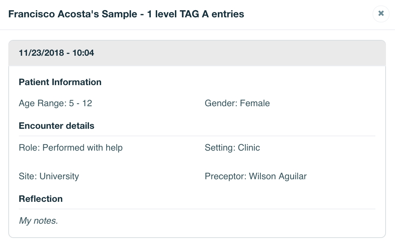Close the sample entries dialog
The image size is (395, 244).
point(381,14)
